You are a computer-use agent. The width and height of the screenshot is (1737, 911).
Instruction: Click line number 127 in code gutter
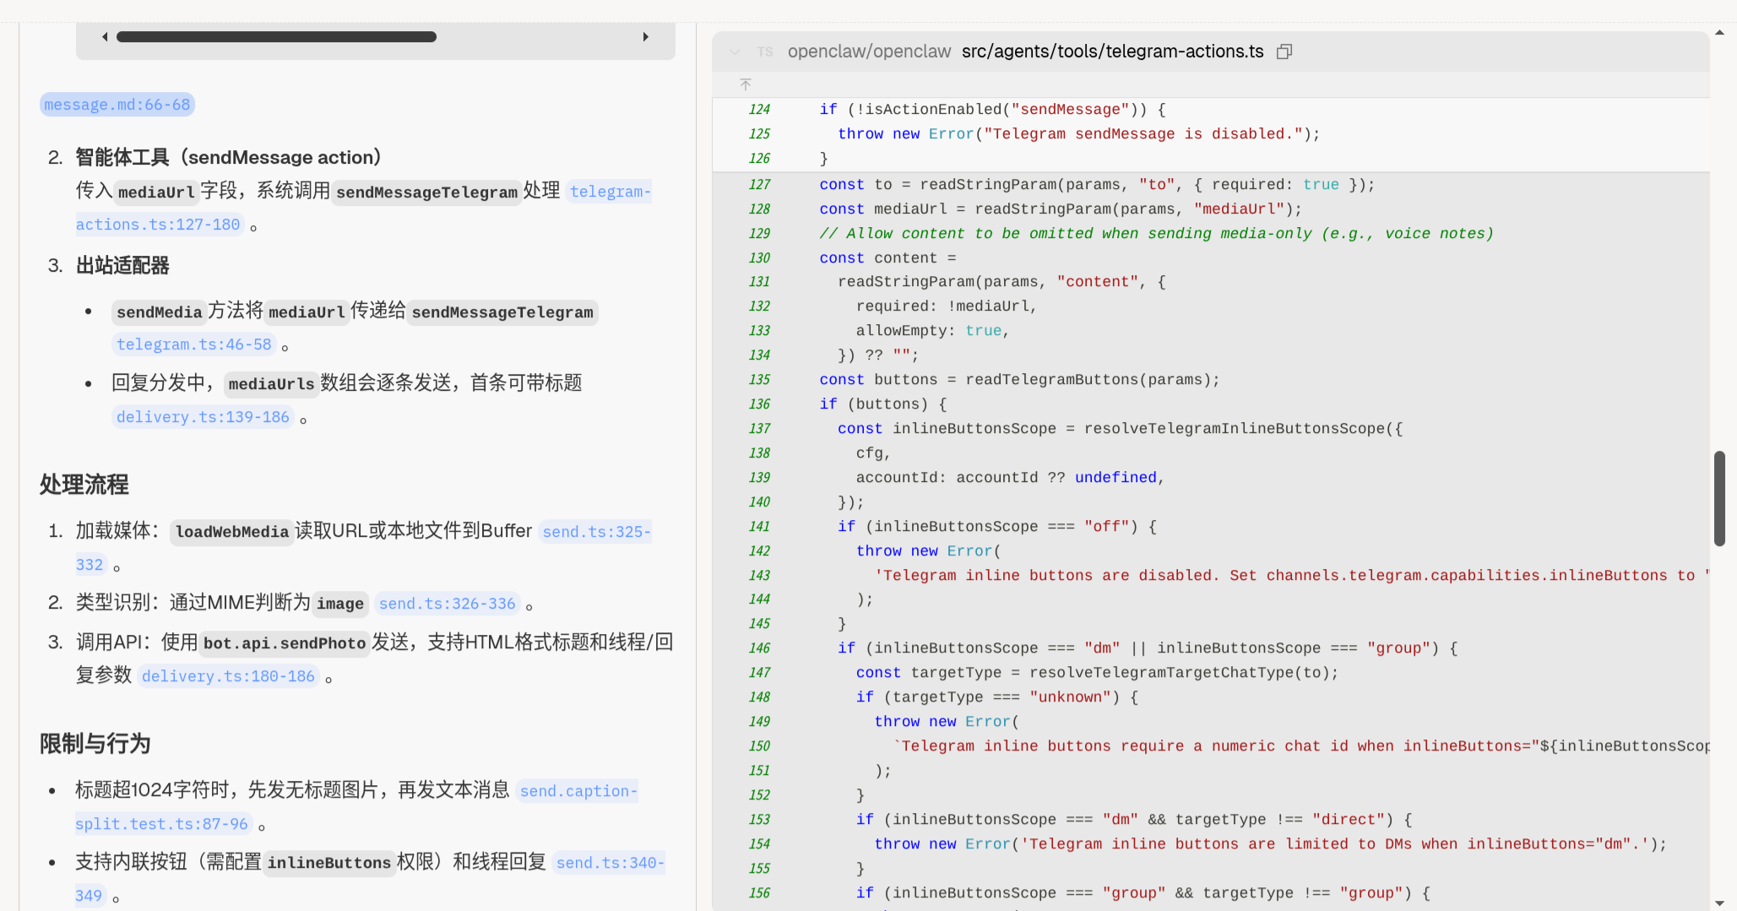pos(759,185)
